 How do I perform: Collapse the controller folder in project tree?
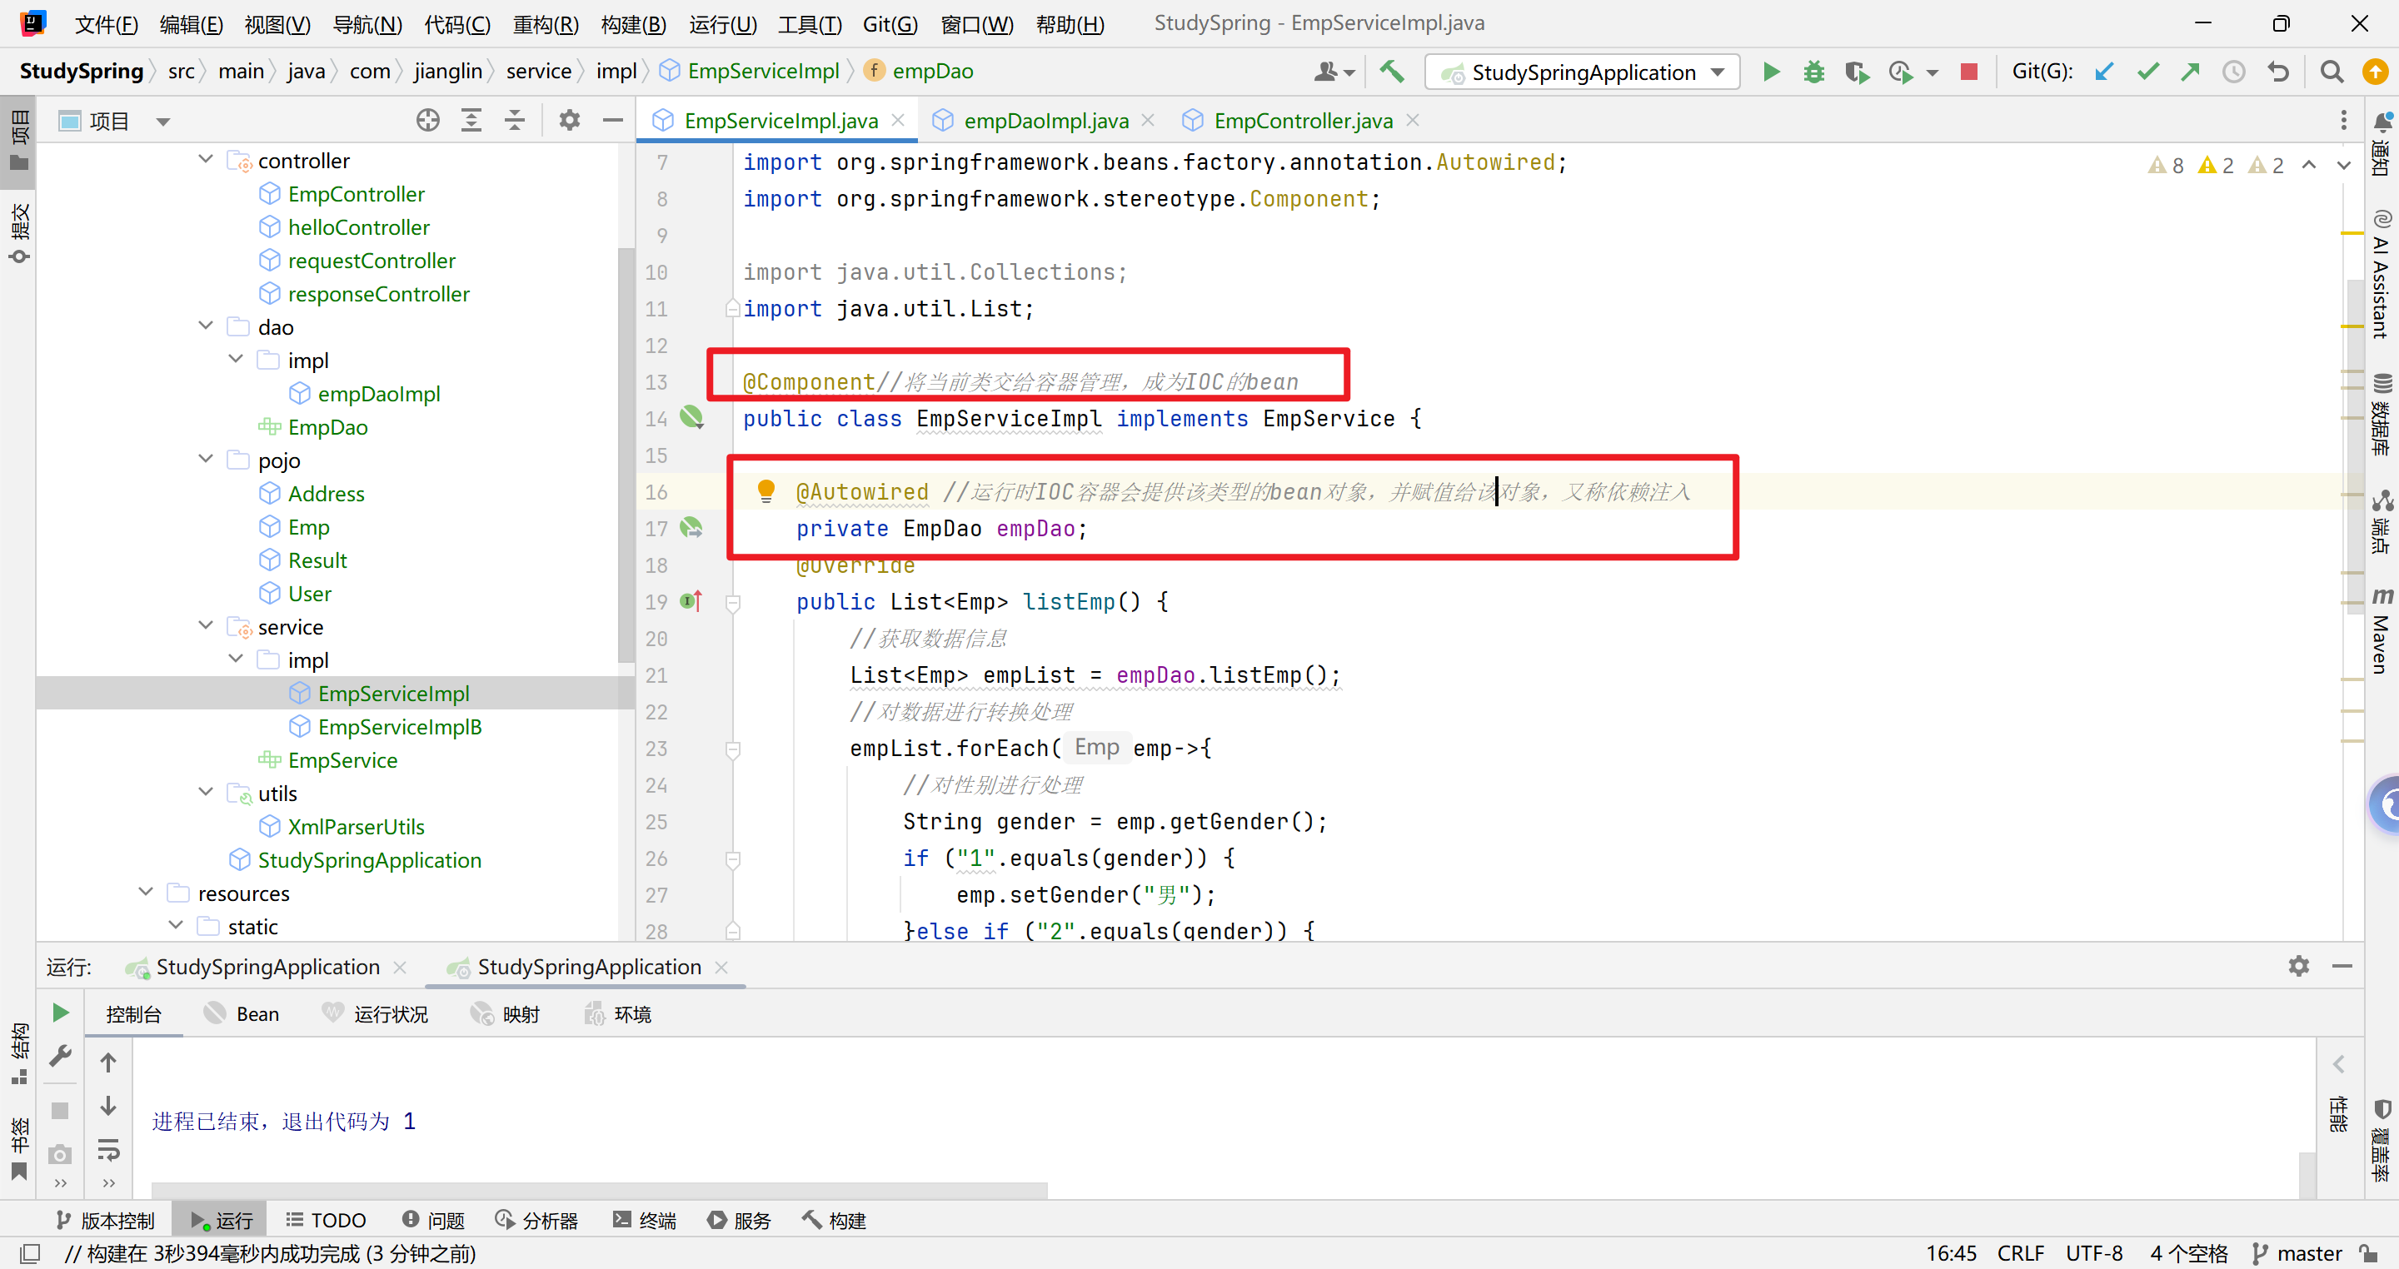coord(206,160)
